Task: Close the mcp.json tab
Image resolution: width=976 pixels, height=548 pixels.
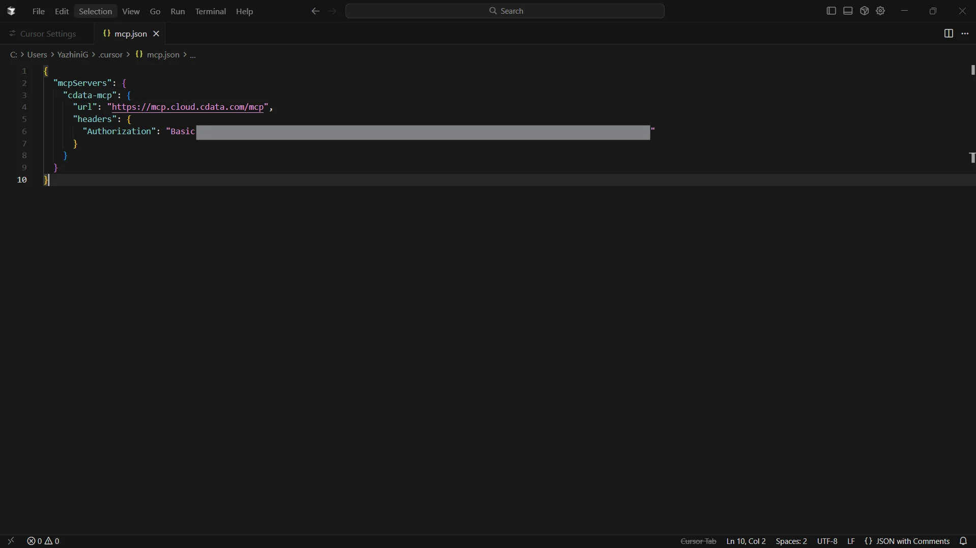Action: coord(157,34)
